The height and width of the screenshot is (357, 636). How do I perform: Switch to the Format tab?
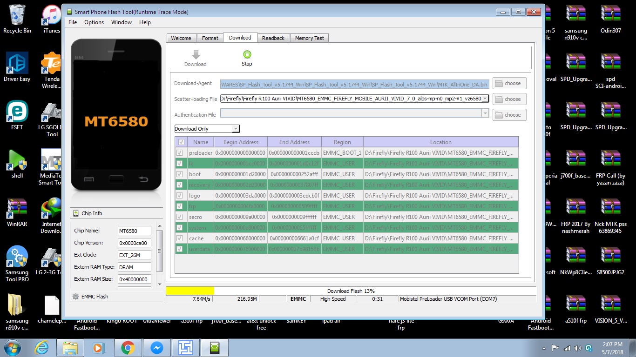[210, 38]
